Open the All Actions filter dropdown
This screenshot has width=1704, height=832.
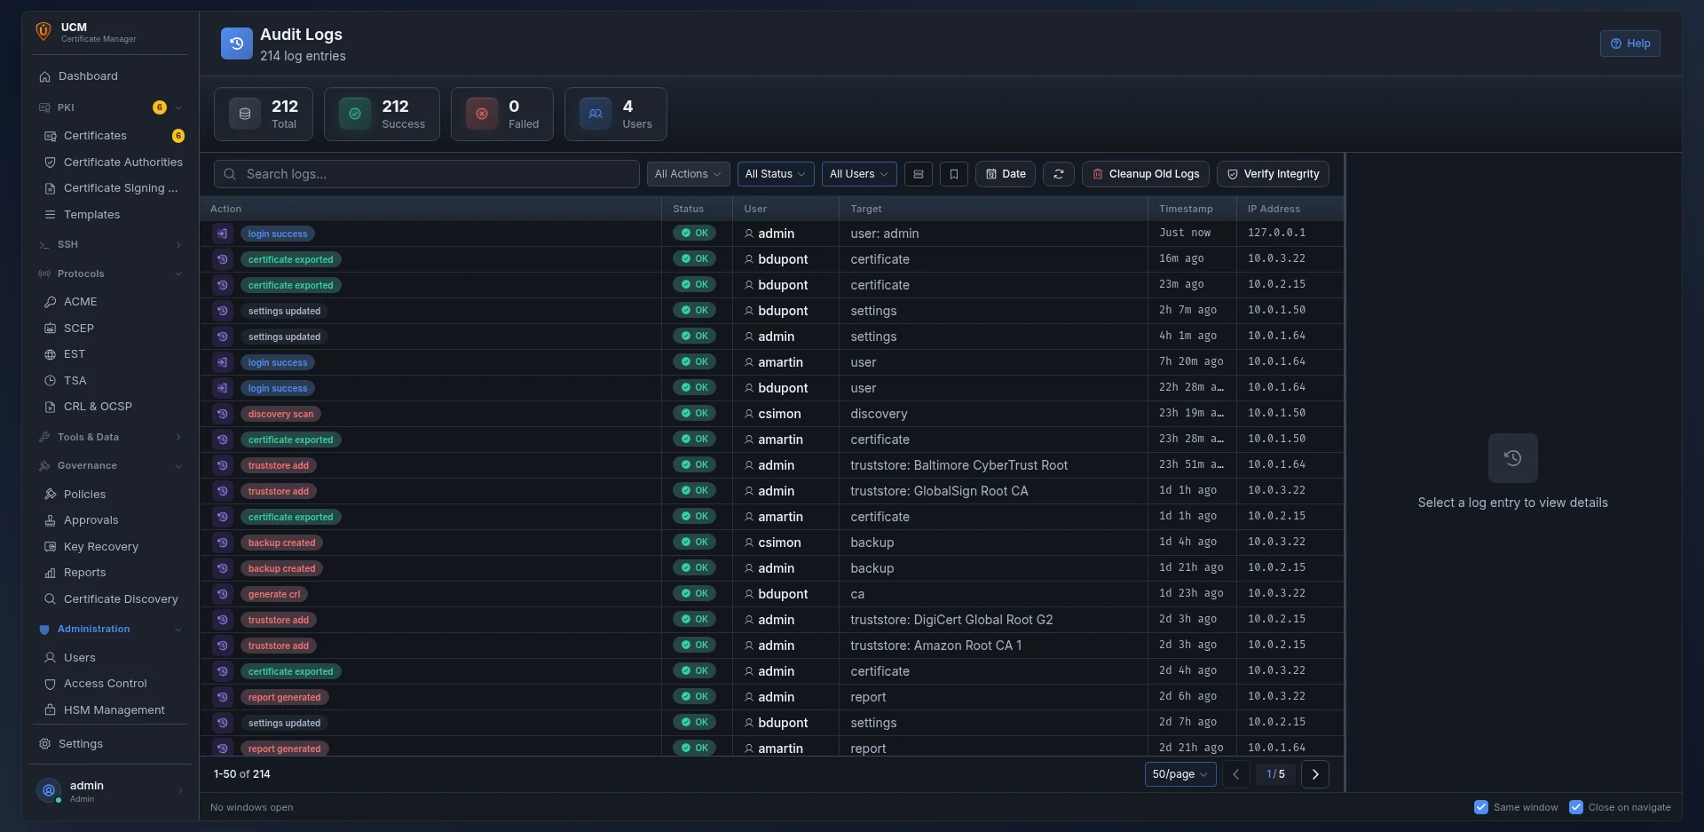[688, 174]
